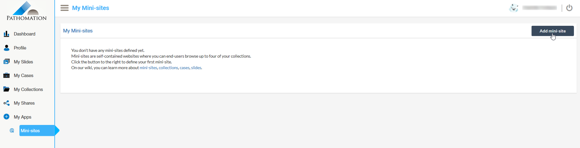
Task: Open My Collections from the sidebar
Action: pos(28,89)
